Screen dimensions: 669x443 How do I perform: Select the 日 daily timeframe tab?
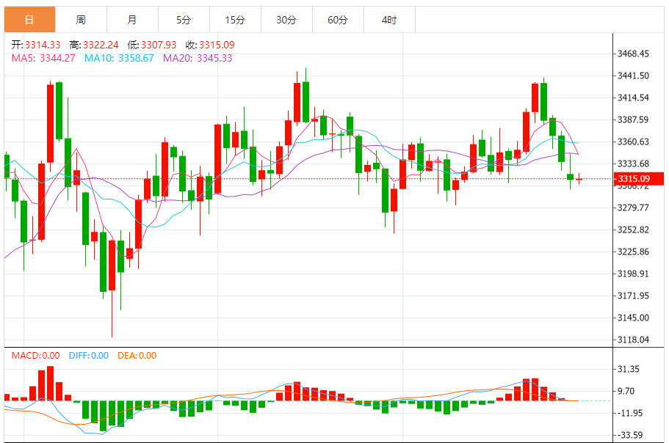29,20
